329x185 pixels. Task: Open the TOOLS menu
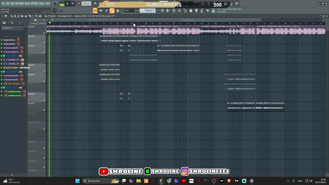tap(42, 3)
